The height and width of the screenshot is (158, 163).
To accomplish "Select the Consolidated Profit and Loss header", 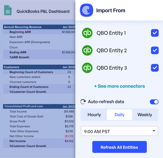I will [x=24, y=106].
